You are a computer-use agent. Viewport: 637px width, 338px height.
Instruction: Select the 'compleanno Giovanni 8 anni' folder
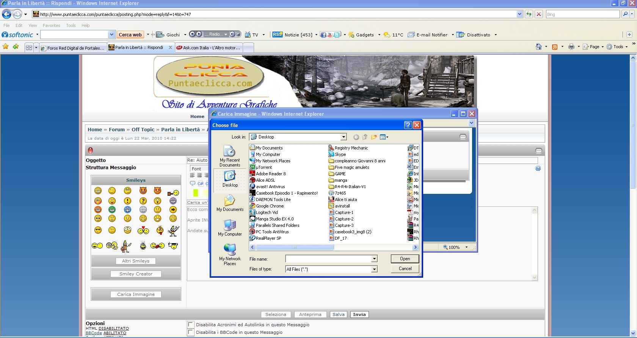click(x=357, y=161)
